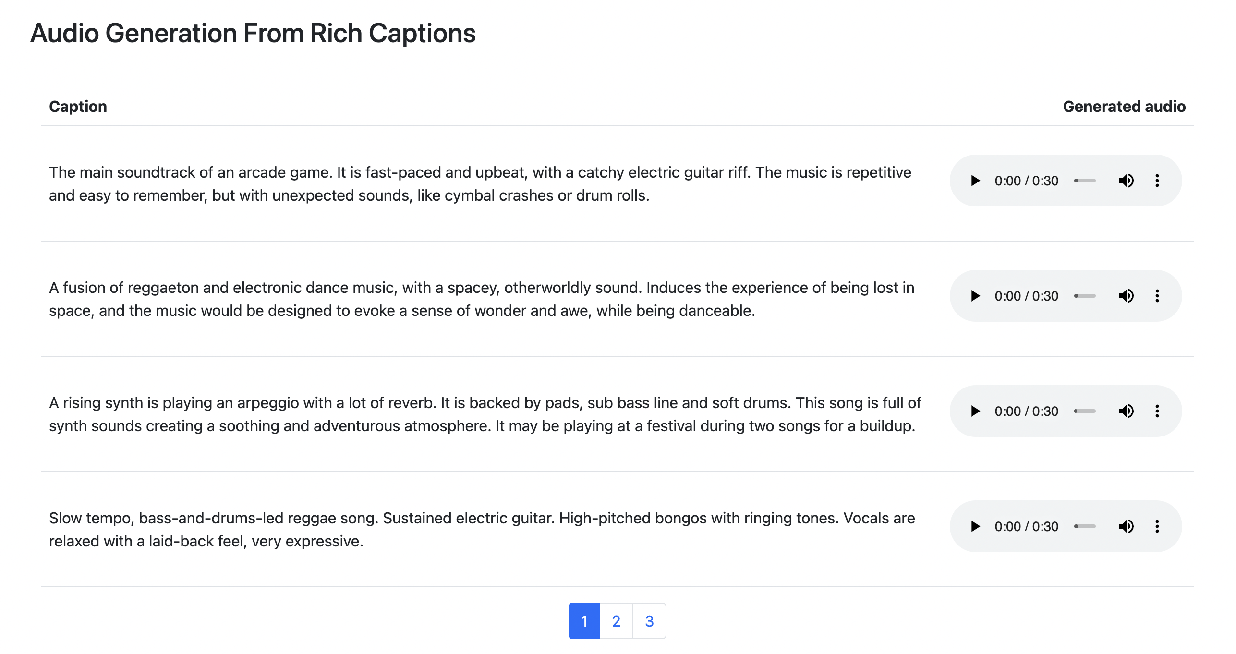Seek on the arcade game audio progress bar
This screenshot has height=654, width=1236.
point(1085,181)
